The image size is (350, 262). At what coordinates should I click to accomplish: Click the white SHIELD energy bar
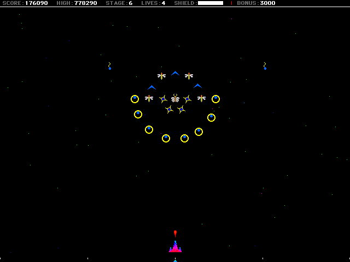pos(211,3)
